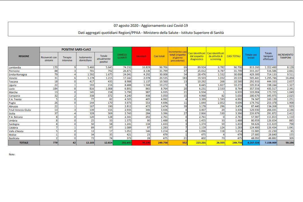Click the red Deceduti header cell
Screen dimensions: 303x202
(141, 56)
